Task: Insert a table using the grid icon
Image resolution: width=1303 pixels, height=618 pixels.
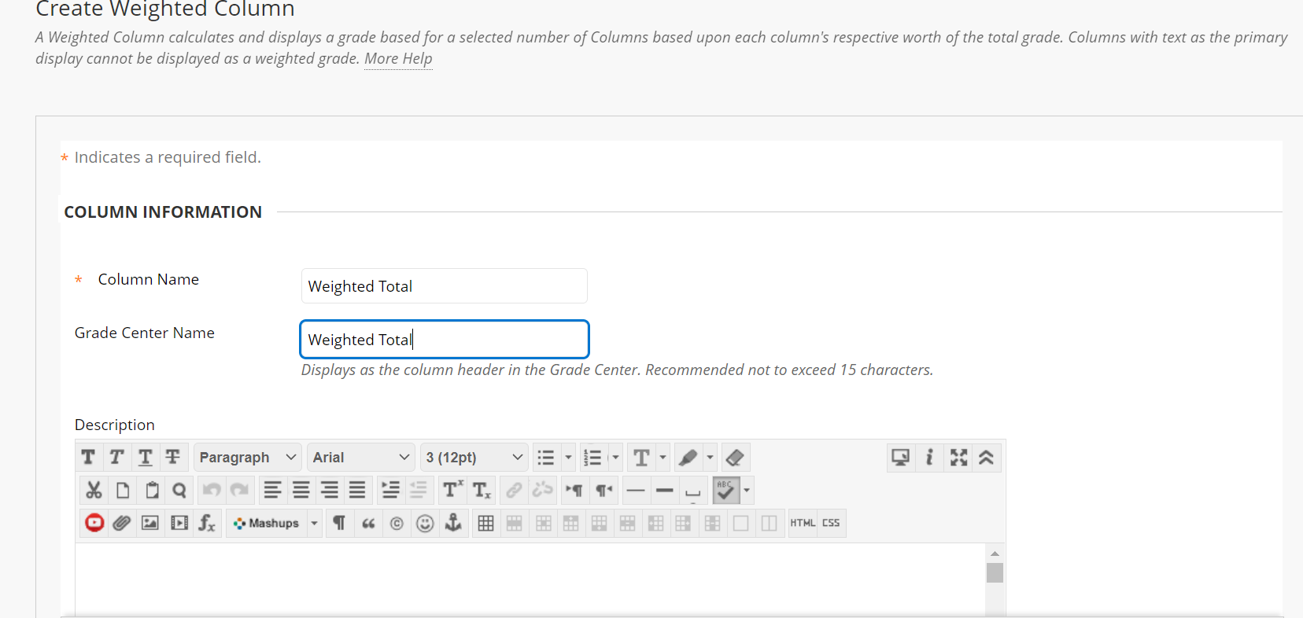Action: coord(486,523)
